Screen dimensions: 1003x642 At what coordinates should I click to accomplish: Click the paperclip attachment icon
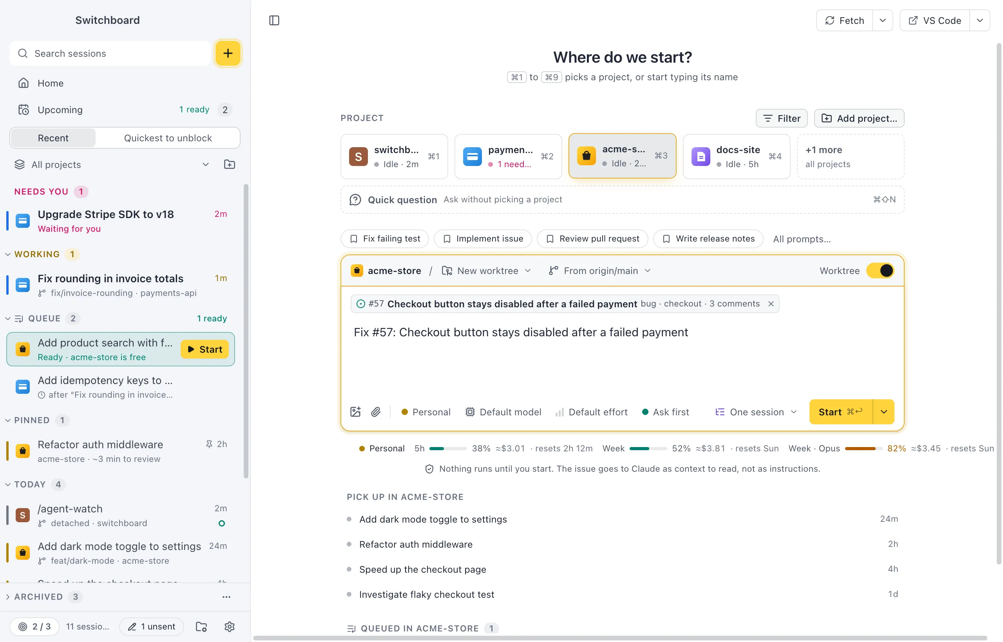[x=376, y=412]
